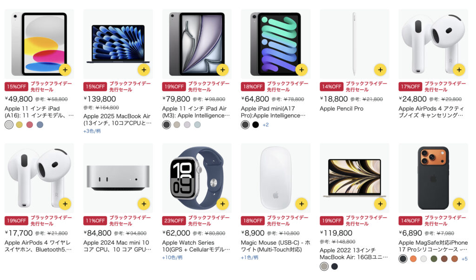Show +3 more colors for MacBook Air

tap(92, 131)
